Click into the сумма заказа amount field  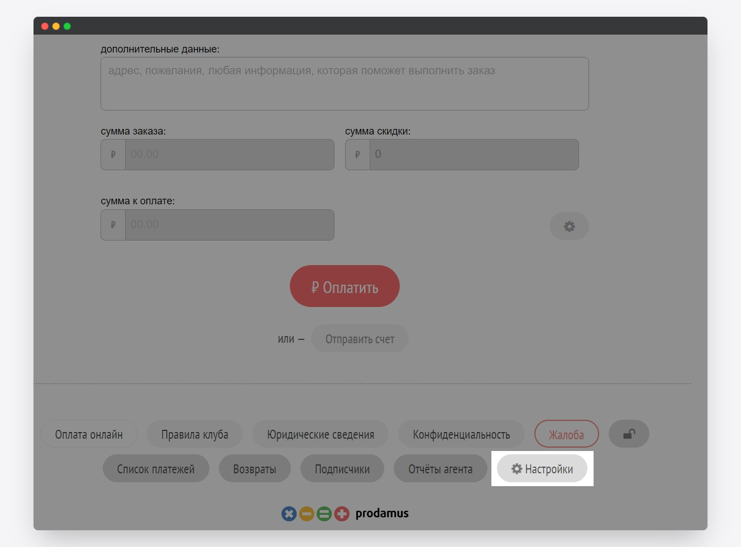point(229,155)
